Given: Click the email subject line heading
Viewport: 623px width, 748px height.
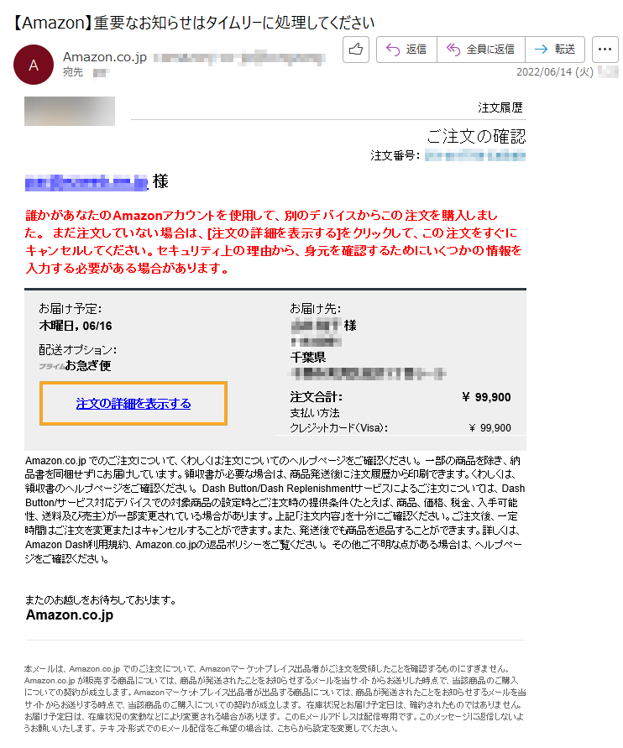Looking at the screenshot, I should [x=192, y=23].
